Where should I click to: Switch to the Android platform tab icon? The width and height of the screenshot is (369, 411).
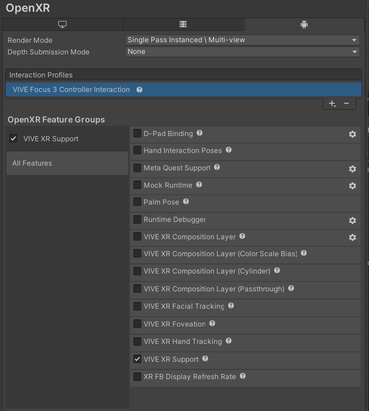tap(303, 24)
